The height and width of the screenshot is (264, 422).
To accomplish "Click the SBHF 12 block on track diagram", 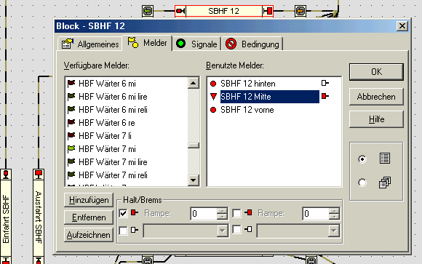I will pos(224,11).
